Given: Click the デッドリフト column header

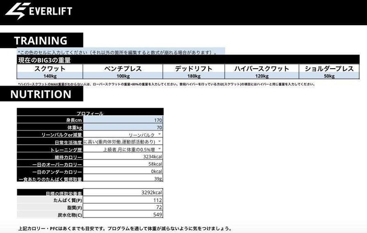Looking at the screenshot, I should tap(194, 68).
